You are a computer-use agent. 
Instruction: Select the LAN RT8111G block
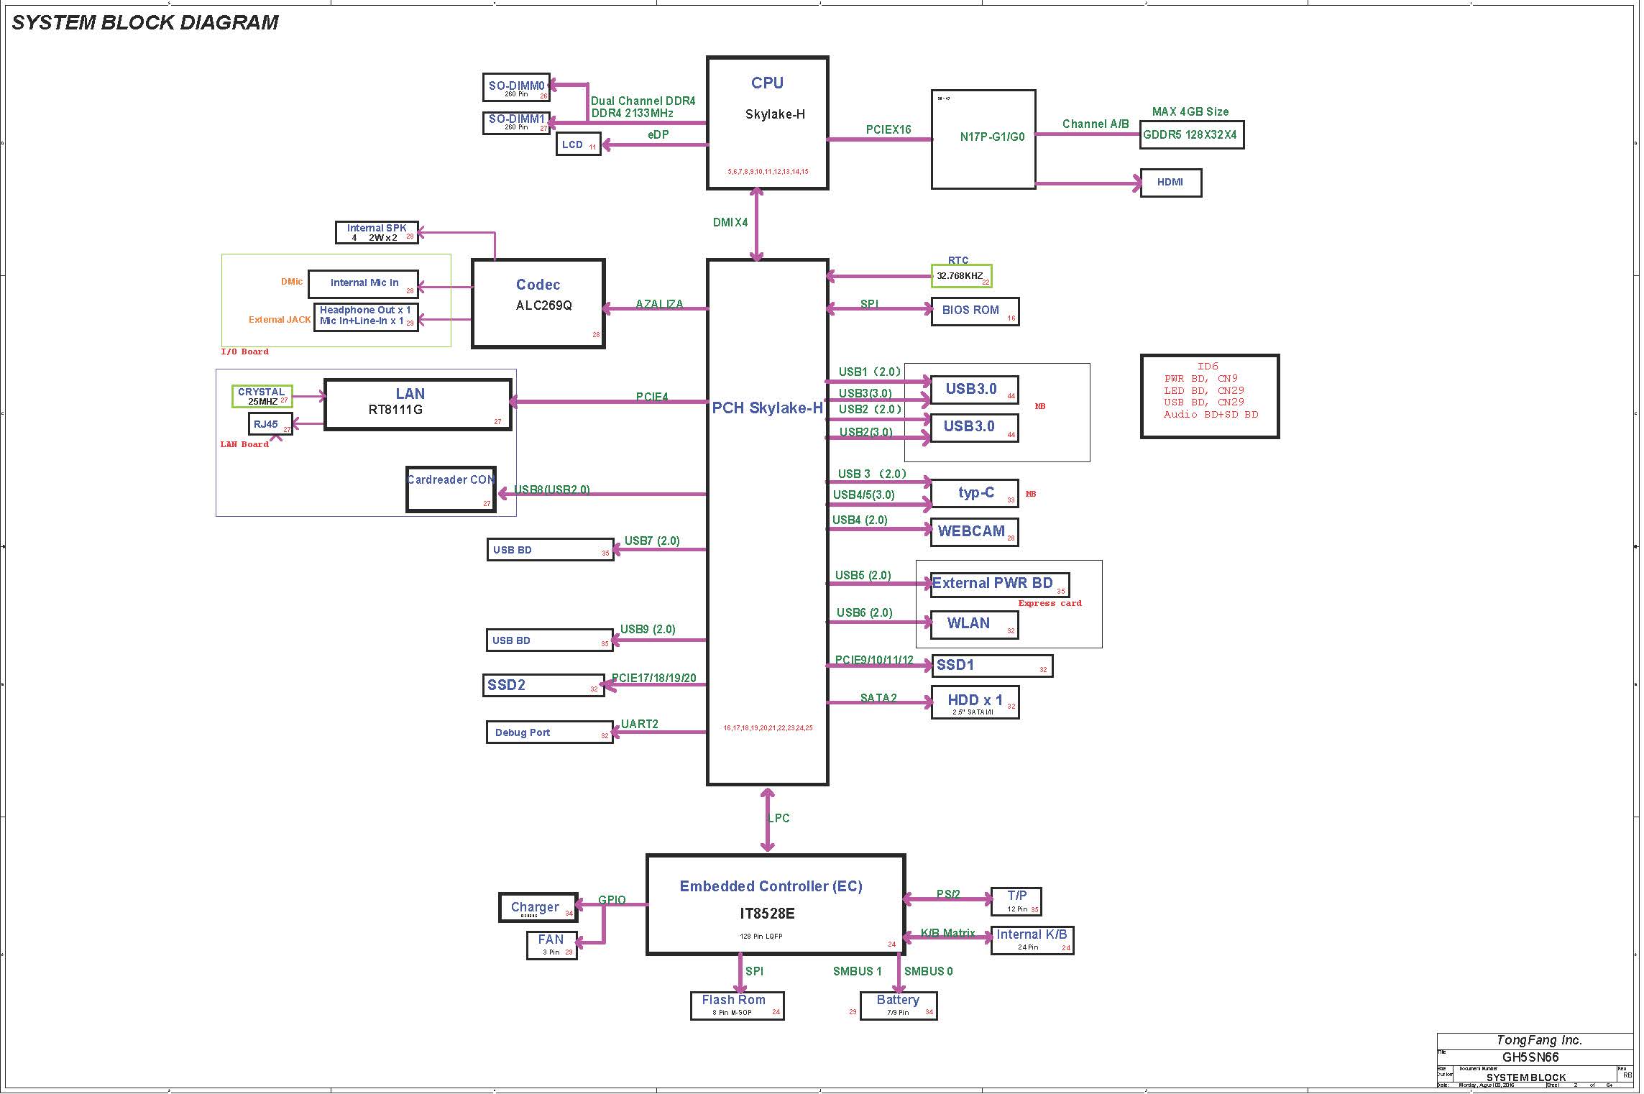tap(417, 405)
